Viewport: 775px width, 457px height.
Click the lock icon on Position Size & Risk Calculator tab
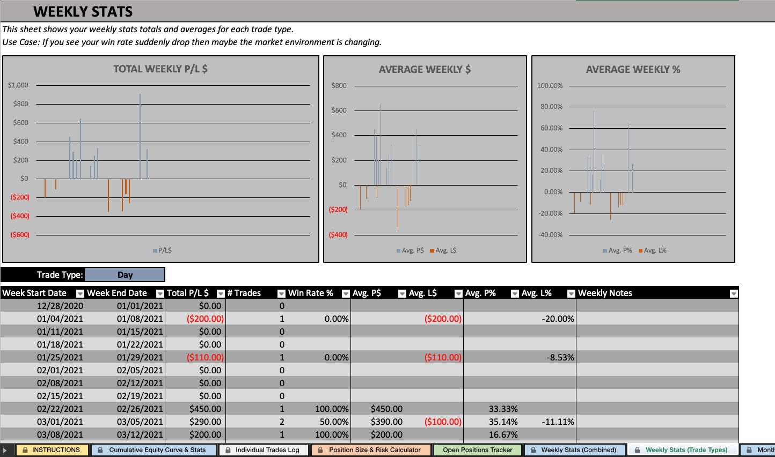click(x=320, y=449)
